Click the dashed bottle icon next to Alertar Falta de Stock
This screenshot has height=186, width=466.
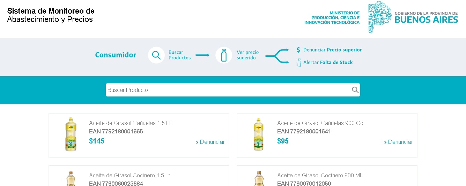(x=299, y=62)
